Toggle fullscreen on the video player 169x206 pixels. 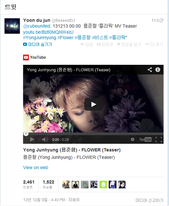coord(159,139)
